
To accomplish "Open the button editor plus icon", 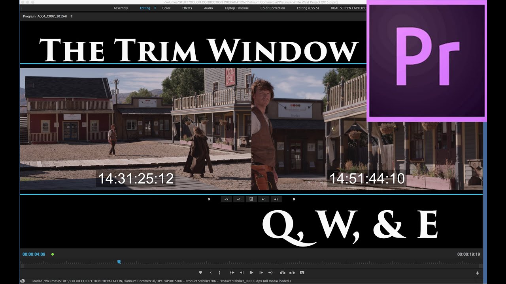I will (x=478, y=273).
